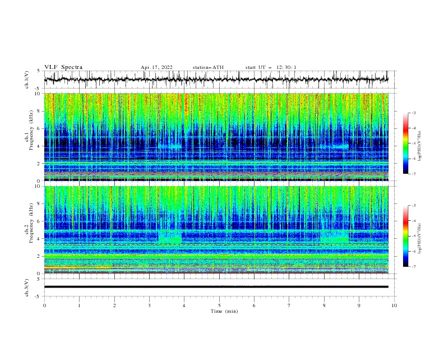
Task: Click time axis tick label "5"
Action: pos(219,305)
